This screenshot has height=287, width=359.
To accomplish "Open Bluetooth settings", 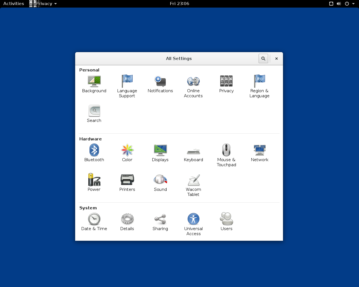I will click(x=94, y=153).
